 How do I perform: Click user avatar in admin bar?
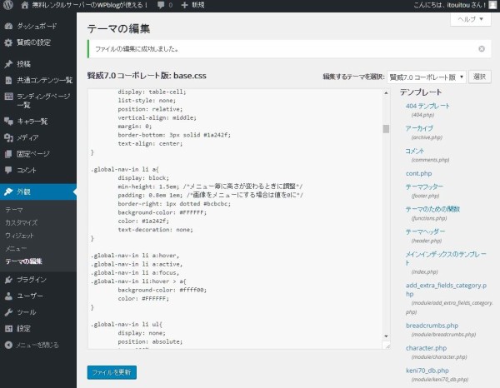(x=492, y=5)
